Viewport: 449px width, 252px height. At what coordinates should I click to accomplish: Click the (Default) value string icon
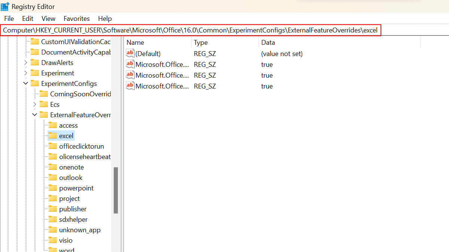tap(130, 54)
